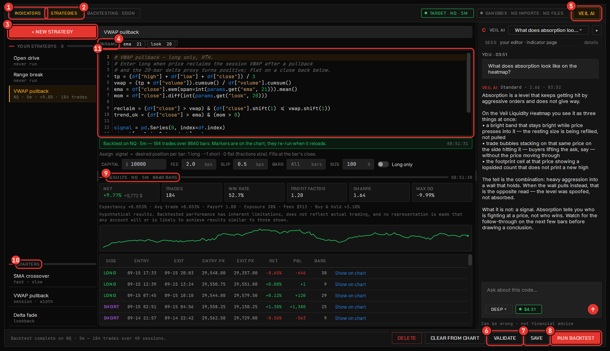Edit the look parameter value 20
This screenshot has height=351, width=610.
[x=169, y=44]
